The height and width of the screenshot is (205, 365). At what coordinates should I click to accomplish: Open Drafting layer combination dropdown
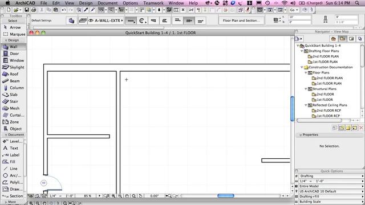[x=331, y=176]
